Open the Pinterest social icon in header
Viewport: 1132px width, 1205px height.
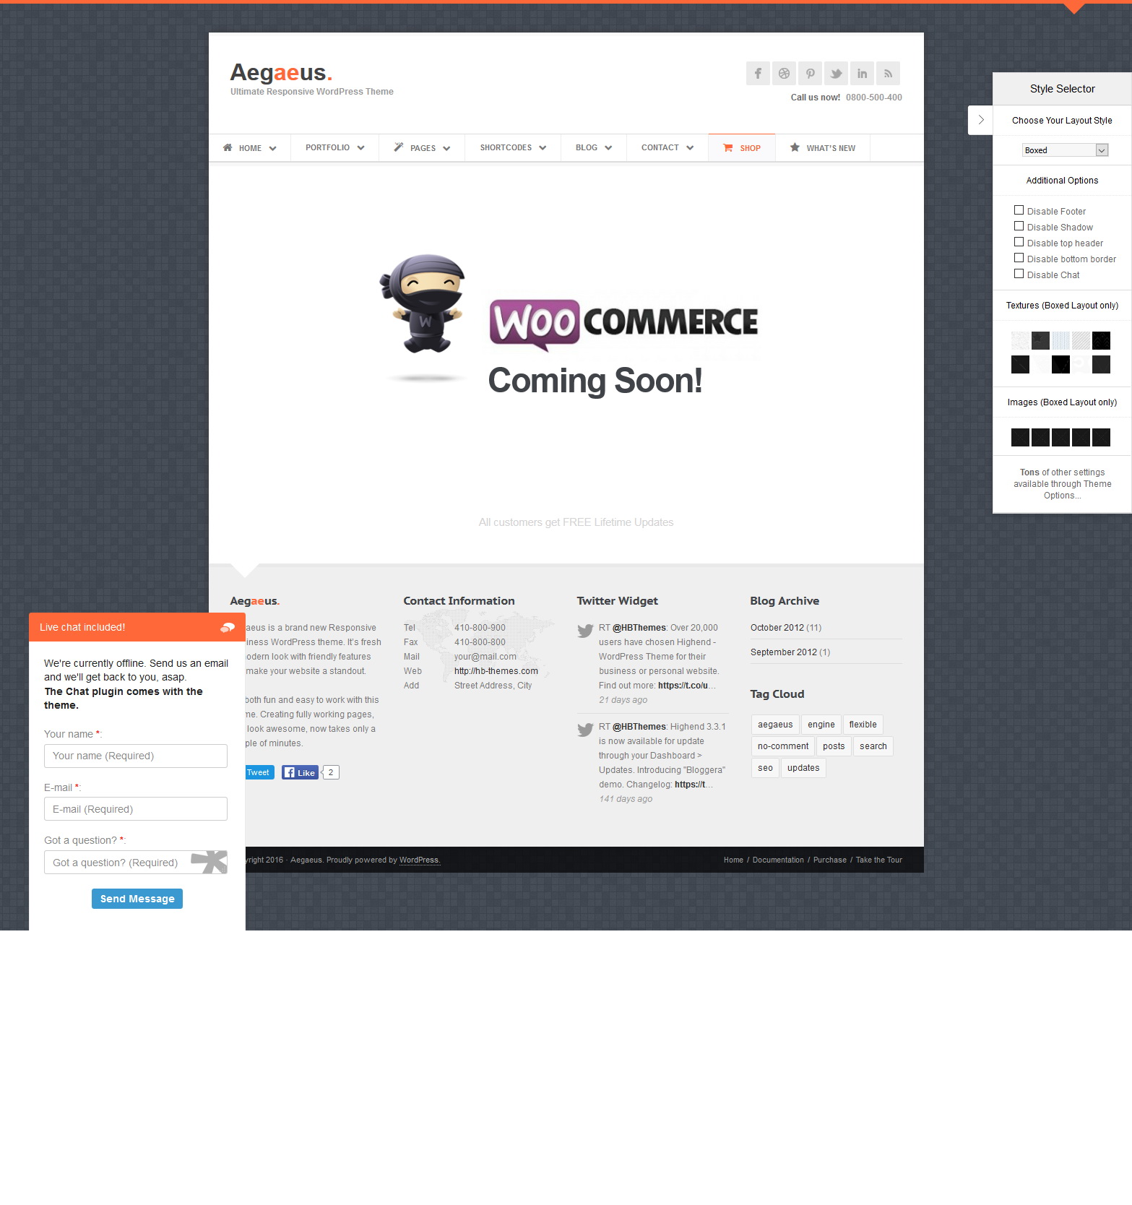pyautogui.click(x=810, y=73)
